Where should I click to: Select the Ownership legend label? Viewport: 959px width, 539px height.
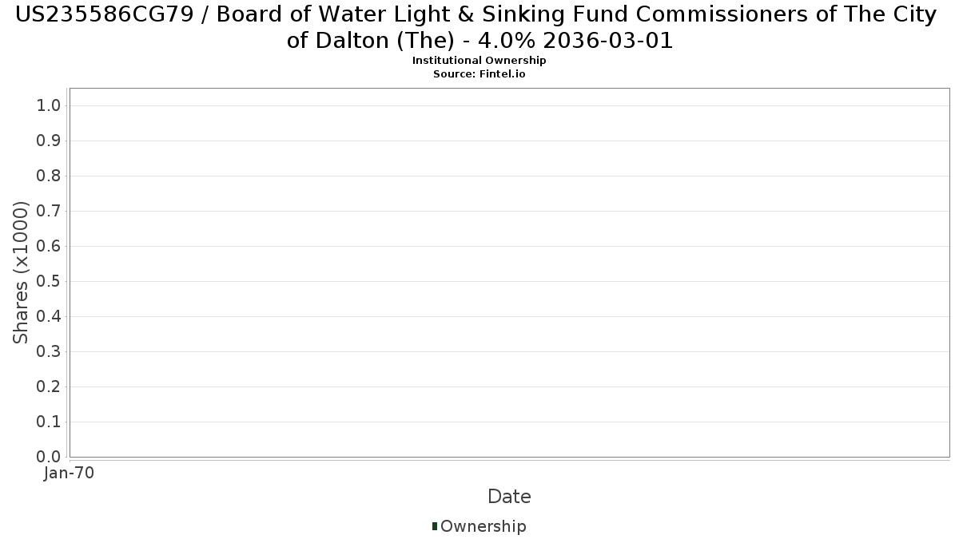(483, 526)
